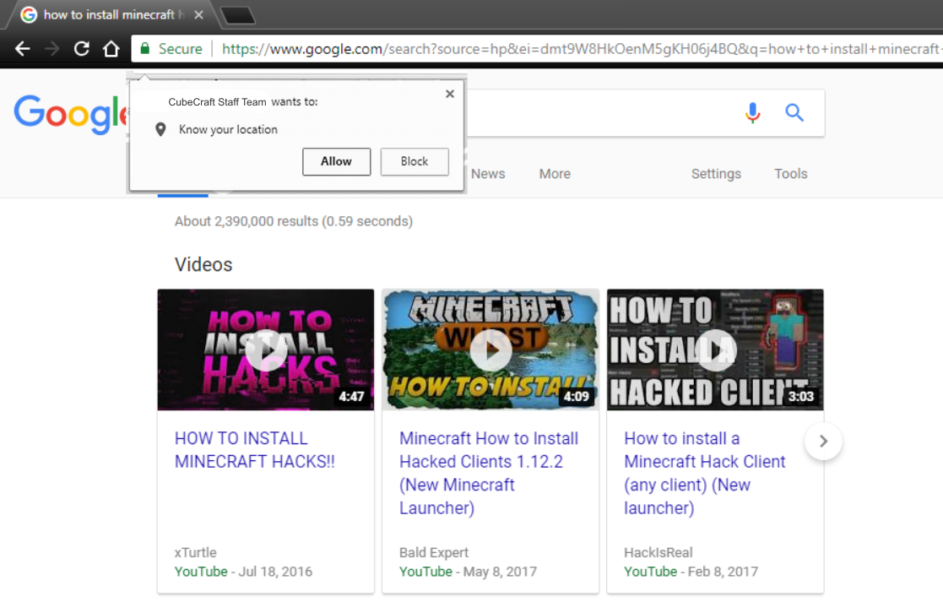
Task: Click the Google favicon on the browser tab
Action: [x=28, y=15]
